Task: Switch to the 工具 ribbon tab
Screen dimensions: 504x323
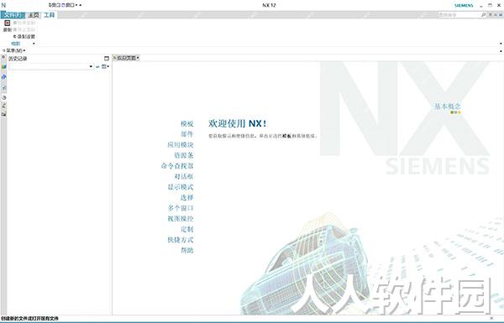Action: (x=50, y=15)
